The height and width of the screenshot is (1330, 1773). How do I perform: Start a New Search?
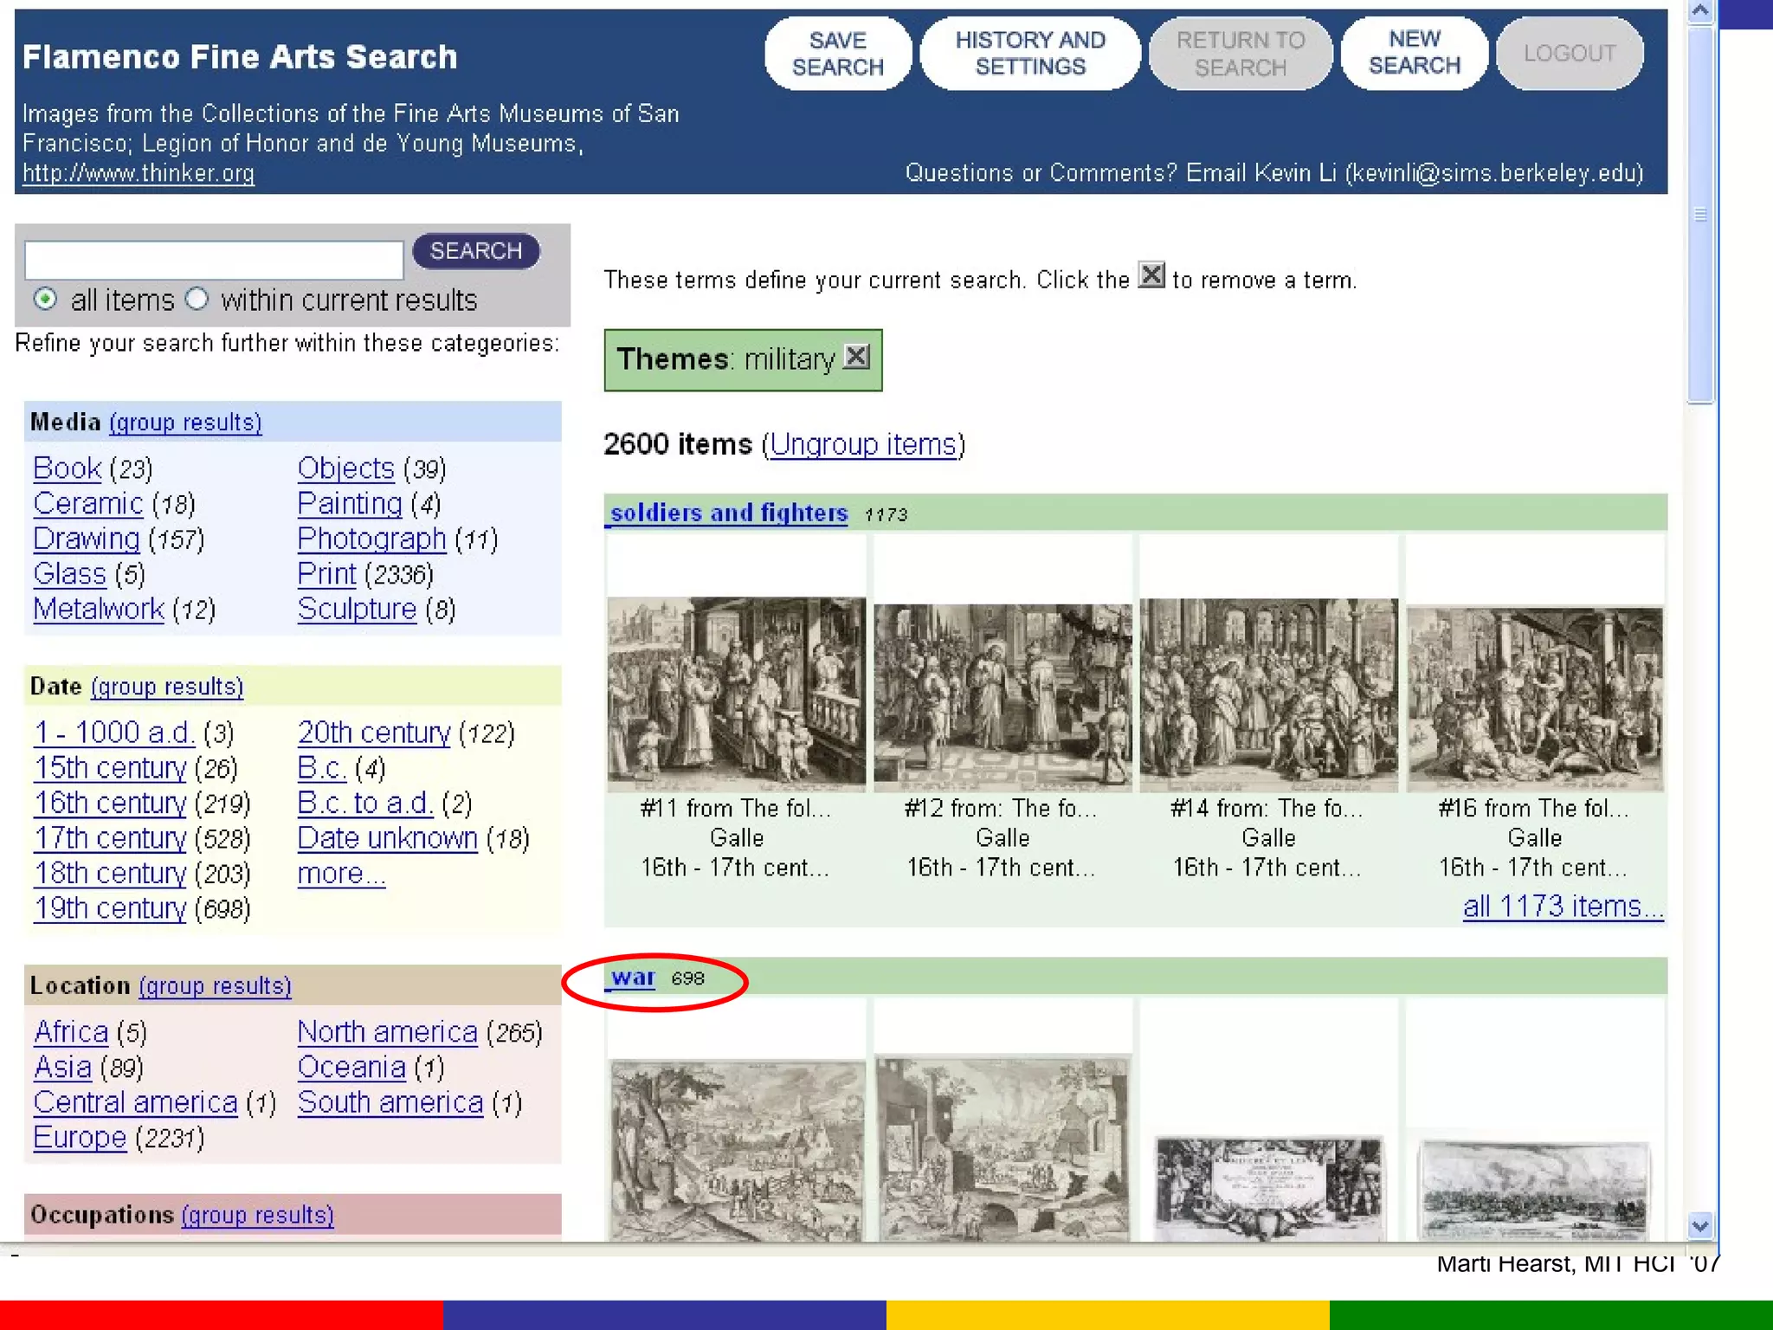(1414, 54)
